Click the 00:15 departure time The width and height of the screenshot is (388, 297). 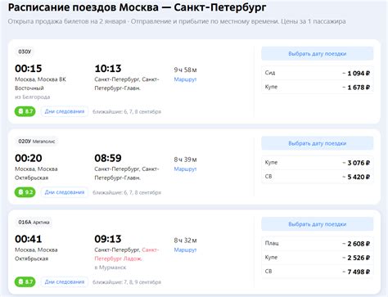pyautogui.click(x=29, y=69)
